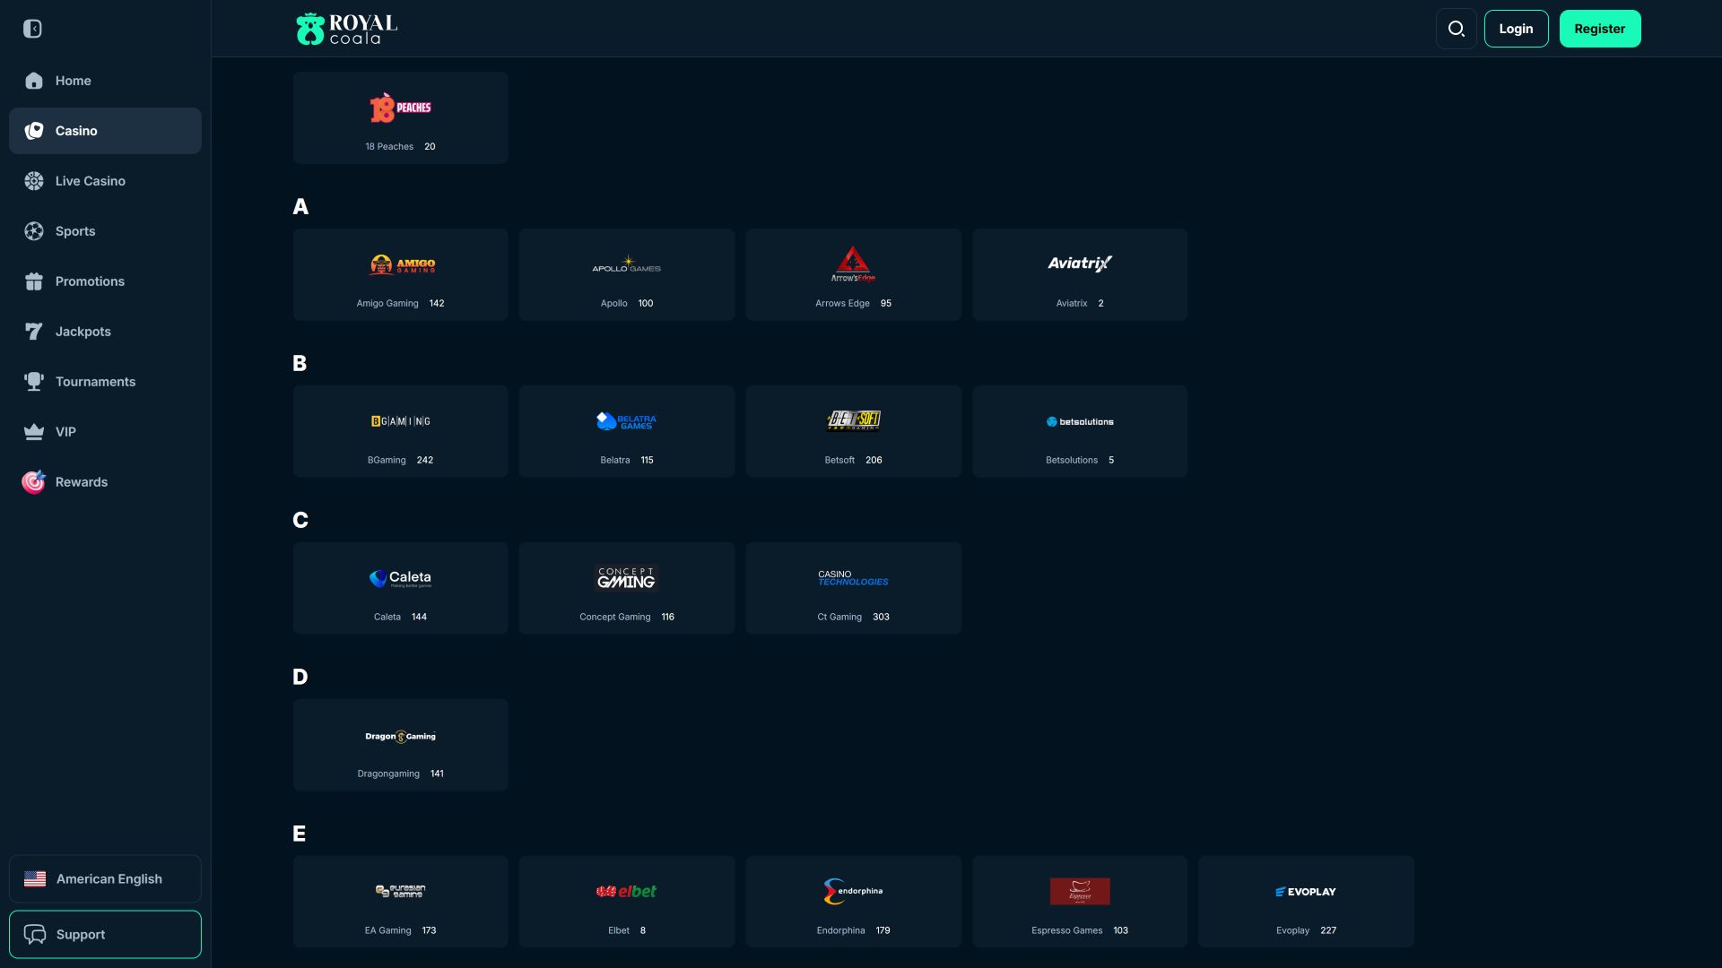Open the Casino menu item
The height and width of the screenshot is (968, 1722).
(x=105, y=131)
